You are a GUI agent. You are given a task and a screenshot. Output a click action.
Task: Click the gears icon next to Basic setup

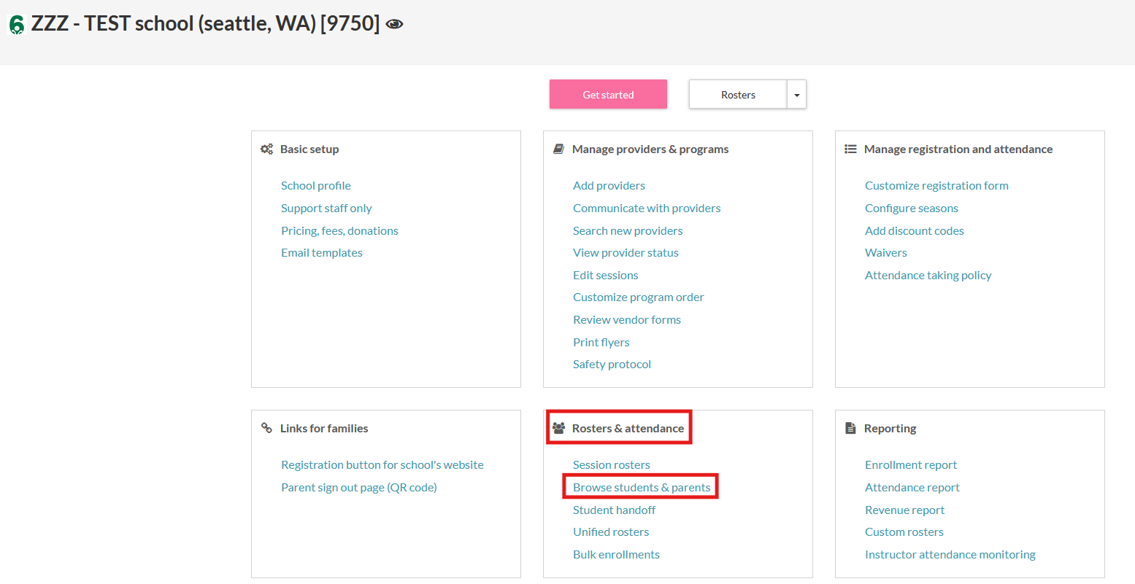pos(267,149)
